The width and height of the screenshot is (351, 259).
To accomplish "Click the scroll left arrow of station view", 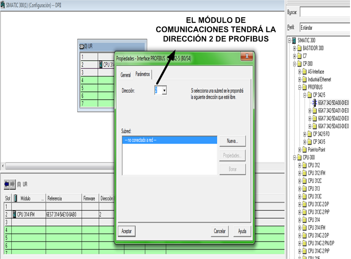I will click(3, 166).
